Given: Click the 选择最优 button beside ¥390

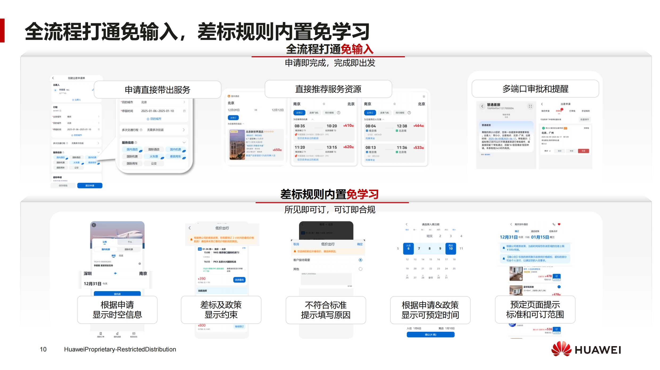Looking at the screenshot, I should point(239,280).
